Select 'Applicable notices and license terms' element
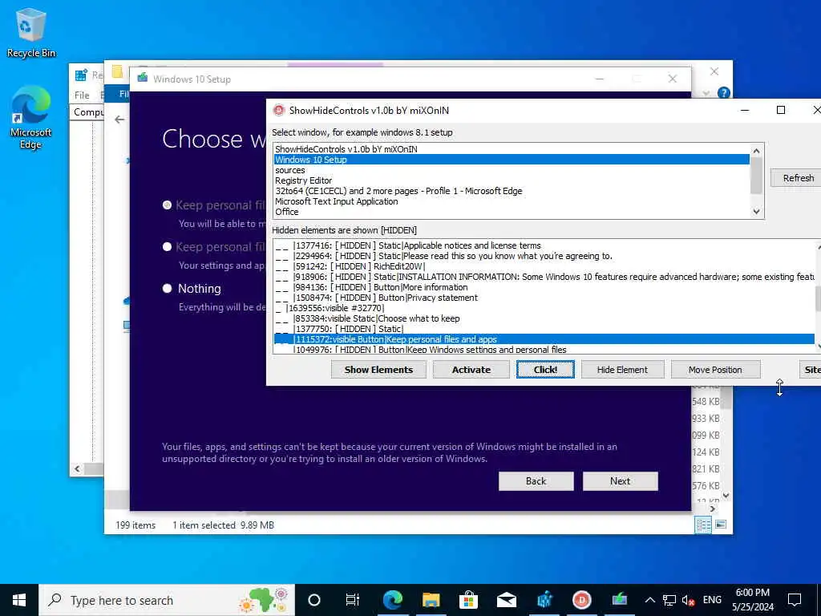The height and width of the screenshot is (616, 821). click(x=544, y=245)
